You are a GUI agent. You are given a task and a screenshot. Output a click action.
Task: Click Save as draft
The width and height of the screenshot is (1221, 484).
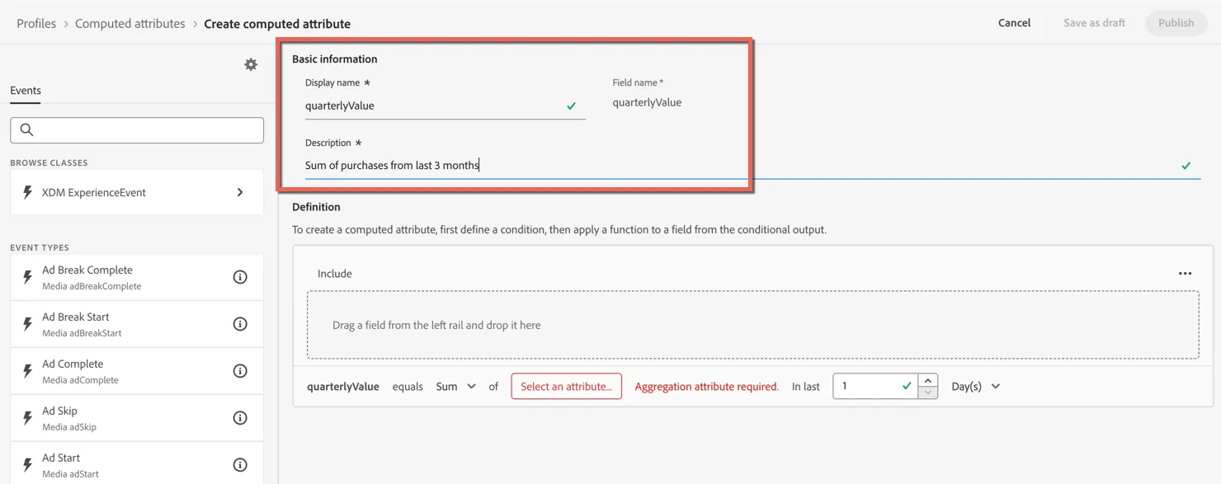(x=1094, y=23)
